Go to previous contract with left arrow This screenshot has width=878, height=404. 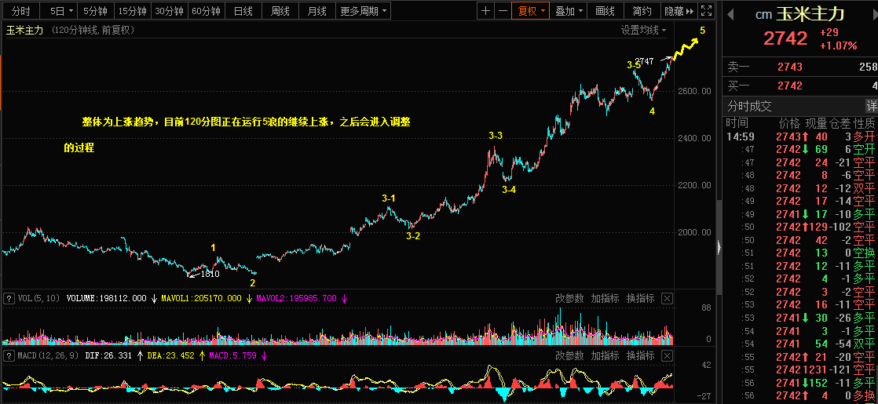coord(730,15)
